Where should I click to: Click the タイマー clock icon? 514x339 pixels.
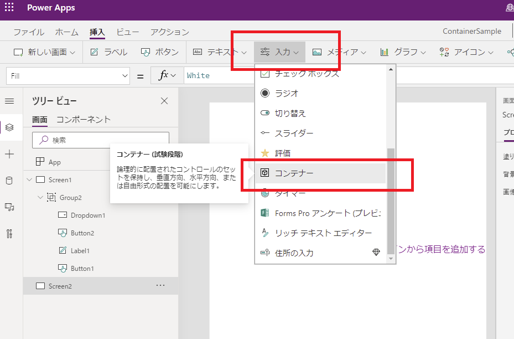(x=265, y=193)
